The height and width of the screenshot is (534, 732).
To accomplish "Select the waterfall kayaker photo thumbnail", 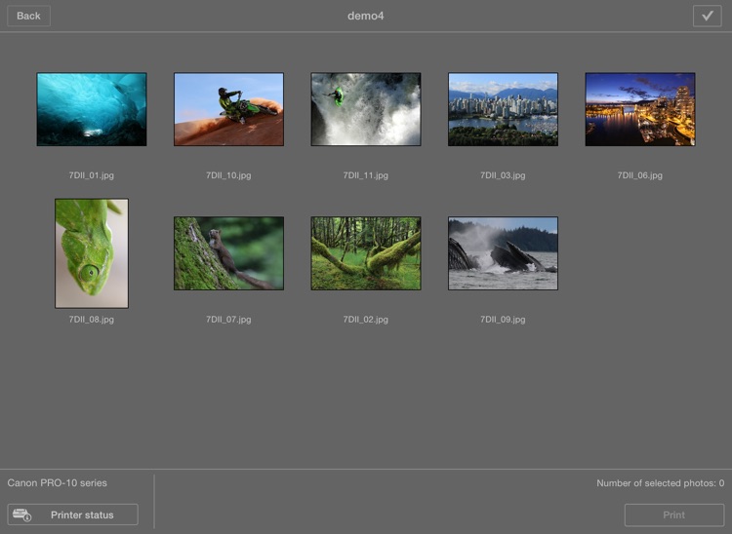I will tap(366, 109).
